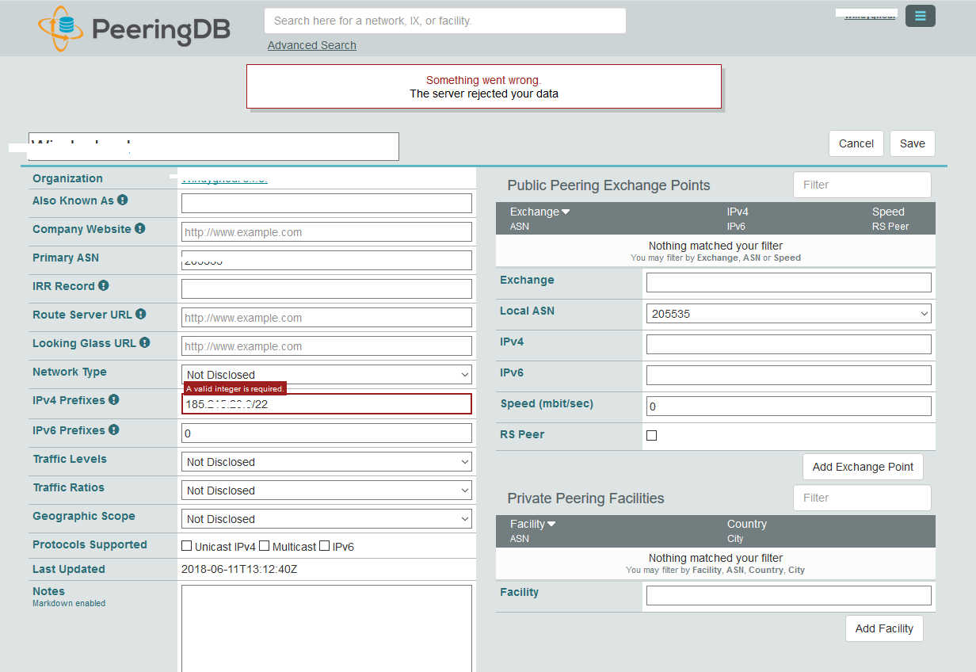
Task: Click into the Notes text area
Action: (x=326, y=628)
